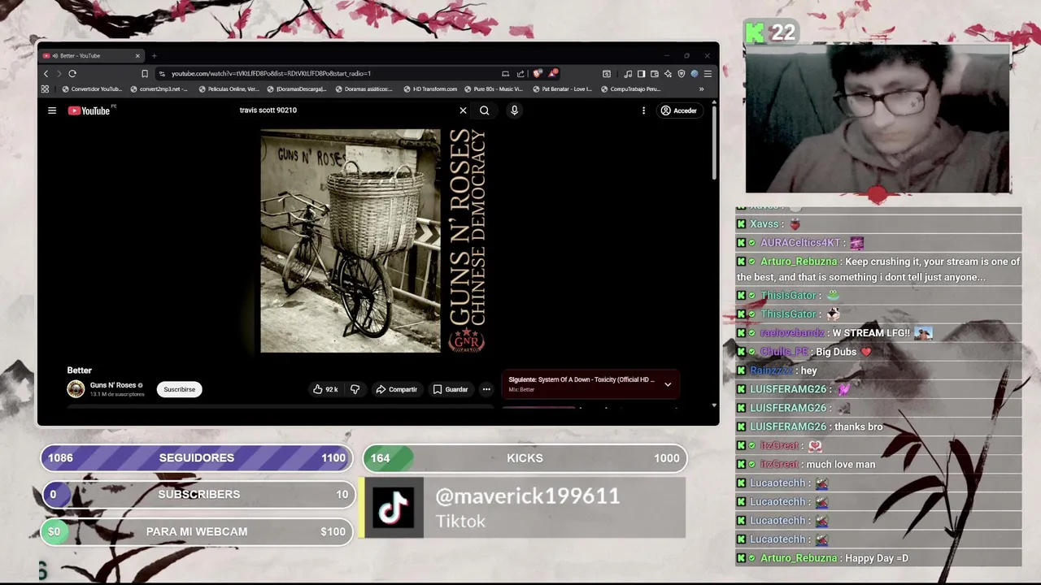Image resolution: width=1041 pixels, height=585 pixels.
Task: Open the HD Transform.com bookmark
Action: click(430, 89)
